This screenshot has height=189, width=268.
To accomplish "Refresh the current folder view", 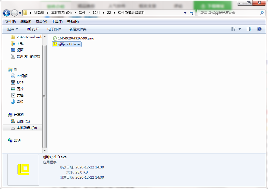I will 192,13.
